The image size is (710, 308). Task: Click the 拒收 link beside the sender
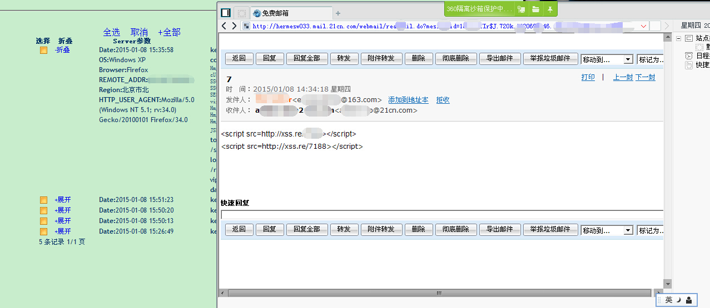click(x=443, y=100)
